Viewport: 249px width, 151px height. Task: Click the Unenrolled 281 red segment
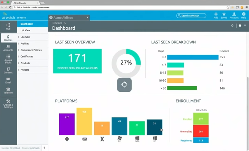201,131
